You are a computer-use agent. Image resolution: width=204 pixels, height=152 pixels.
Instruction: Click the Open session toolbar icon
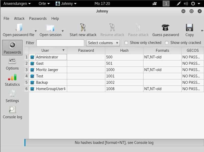[50, 28]
